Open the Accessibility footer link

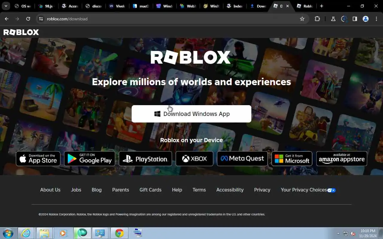230,190
